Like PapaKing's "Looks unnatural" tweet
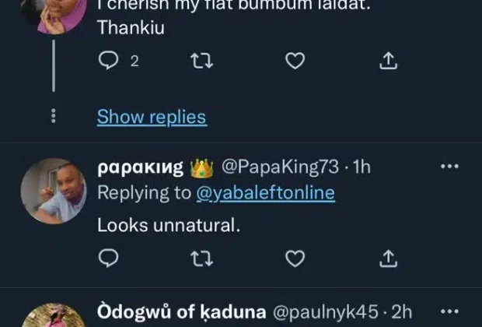The height and width of the screenshot is (327, 482). pos(294,258)
